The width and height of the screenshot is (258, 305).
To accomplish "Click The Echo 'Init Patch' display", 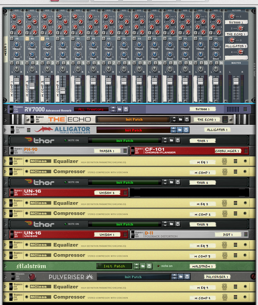I will (134, 120).
